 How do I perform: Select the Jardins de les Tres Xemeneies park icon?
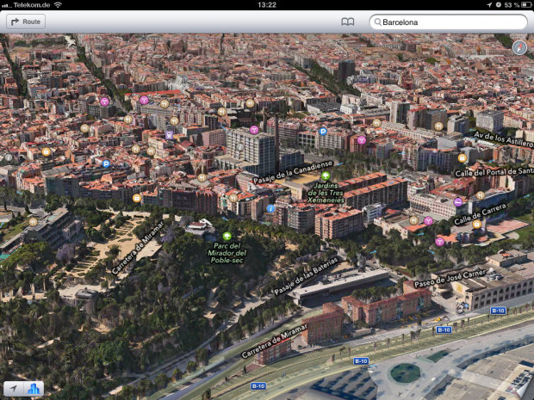(326, 175)
